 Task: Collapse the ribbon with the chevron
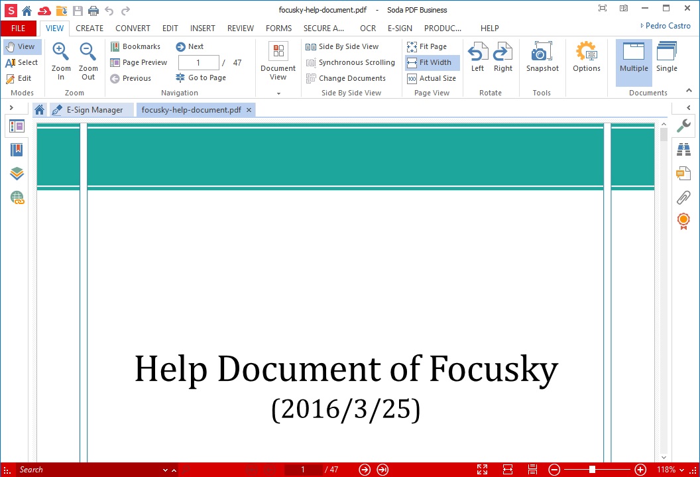(689, 91)
